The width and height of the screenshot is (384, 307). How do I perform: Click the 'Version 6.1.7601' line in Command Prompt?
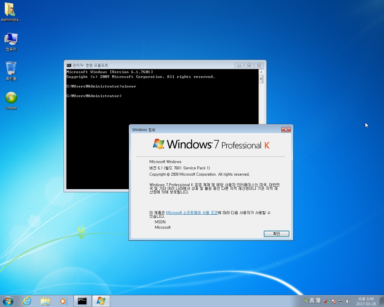109,72
